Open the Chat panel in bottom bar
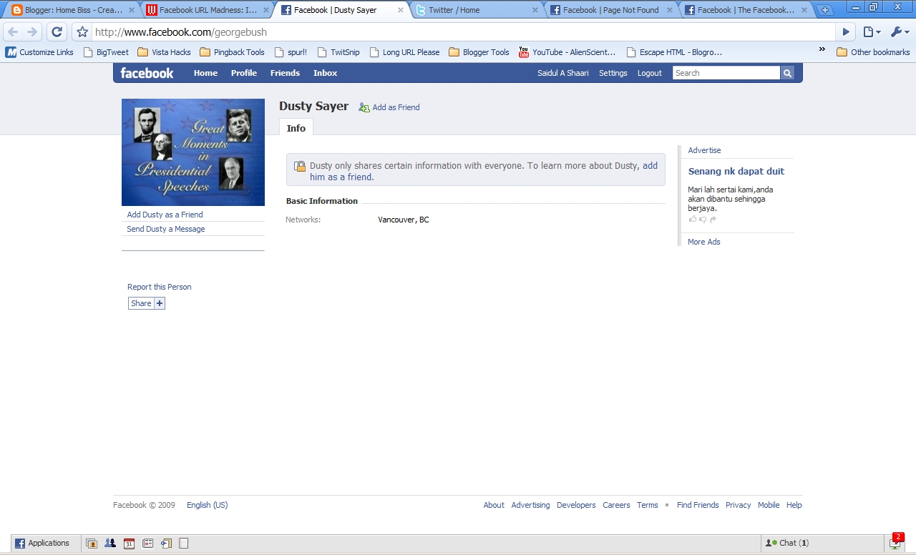Screen dimensions: 916x555 click(x=822, y=543)
